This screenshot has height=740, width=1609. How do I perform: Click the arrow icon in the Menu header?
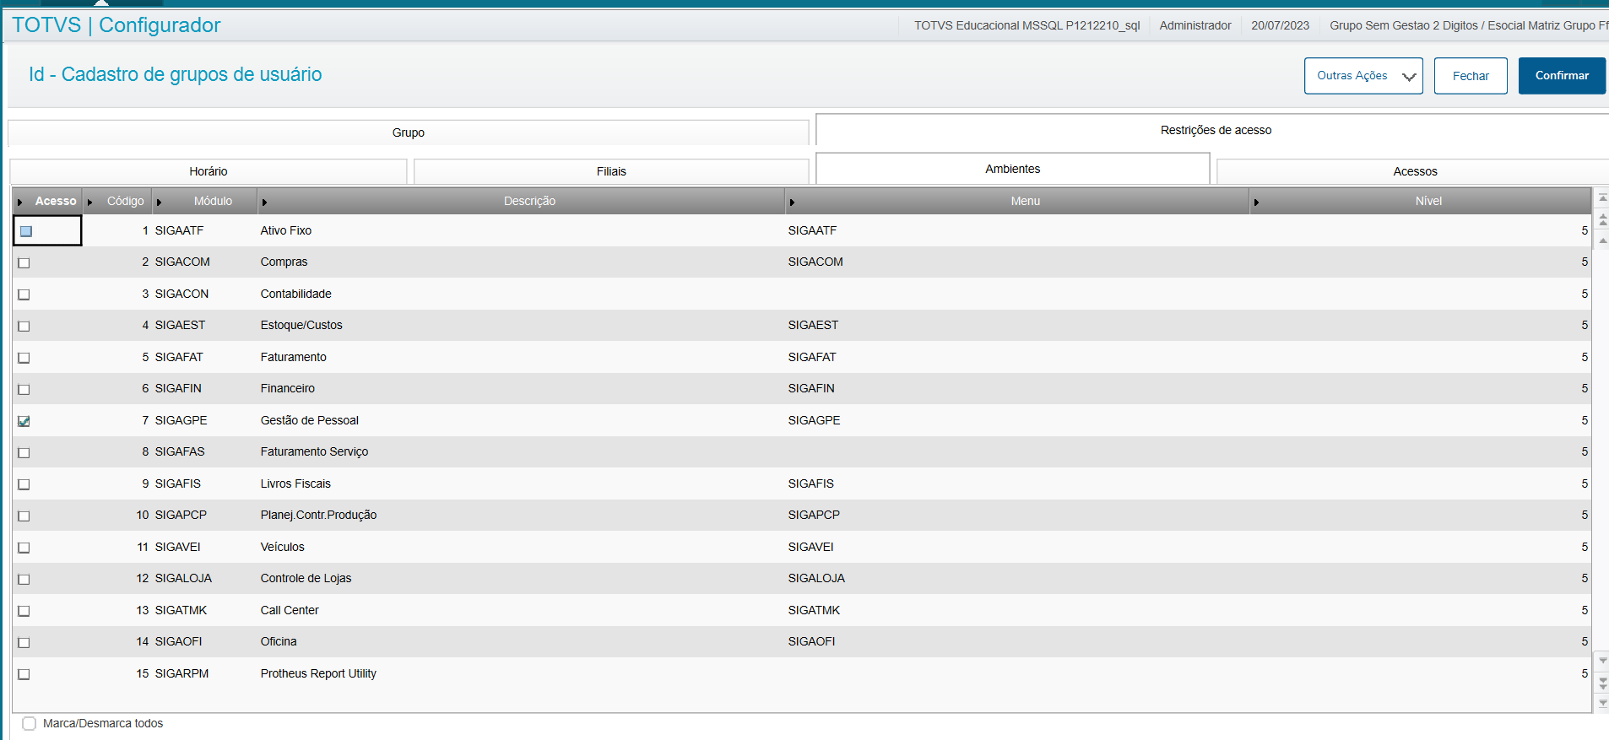[792, 203]
